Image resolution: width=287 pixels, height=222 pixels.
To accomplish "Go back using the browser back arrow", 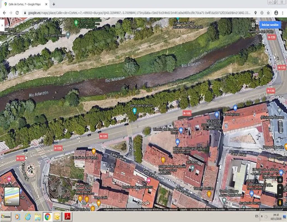I will pyautogui.click(x=4, y=13).
